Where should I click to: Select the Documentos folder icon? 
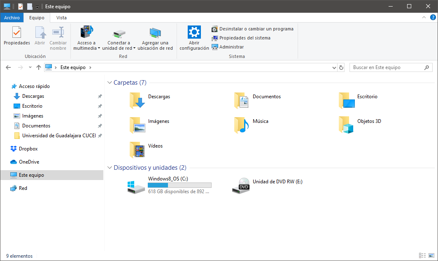[241, 100]
